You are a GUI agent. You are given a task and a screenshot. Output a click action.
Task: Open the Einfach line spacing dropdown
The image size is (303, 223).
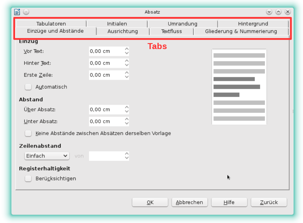[x=47, y=156]
